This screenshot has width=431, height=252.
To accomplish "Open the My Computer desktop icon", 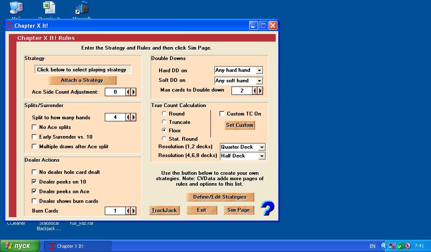I will [x=16, y=8].
